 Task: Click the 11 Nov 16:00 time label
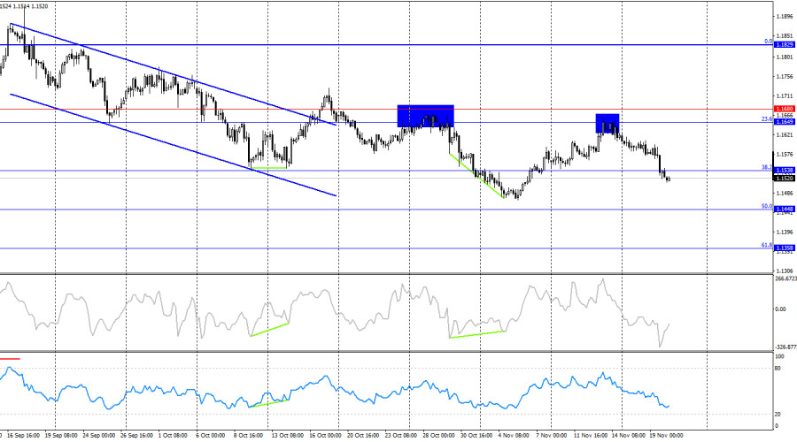(591, 436)
